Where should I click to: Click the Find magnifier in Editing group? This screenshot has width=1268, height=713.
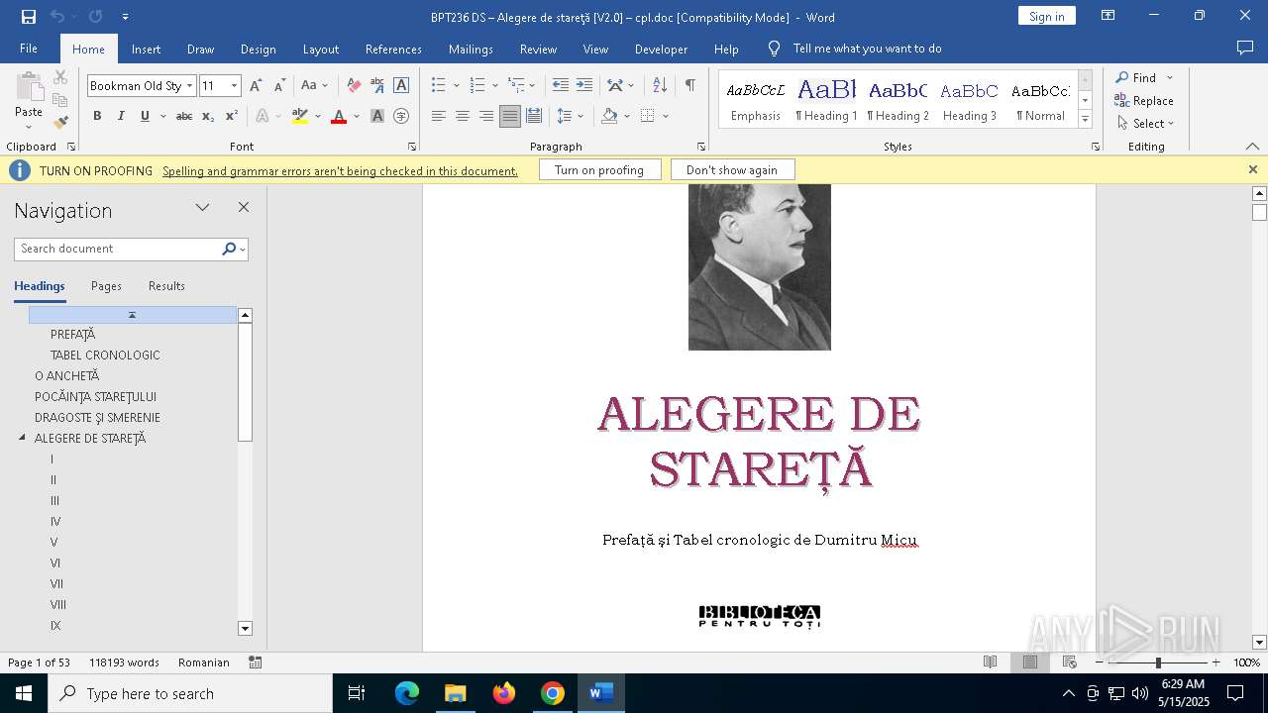pyautogui.click(x=1135, y=77)
